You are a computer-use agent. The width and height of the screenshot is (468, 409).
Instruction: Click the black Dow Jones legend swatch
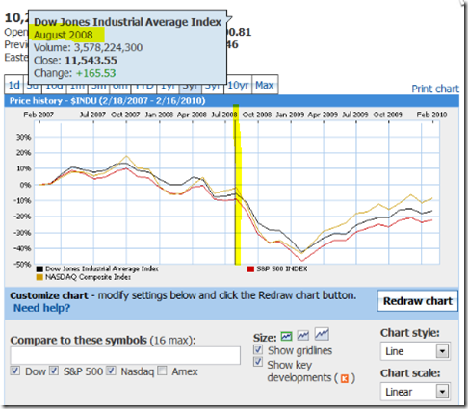point(39,268)
